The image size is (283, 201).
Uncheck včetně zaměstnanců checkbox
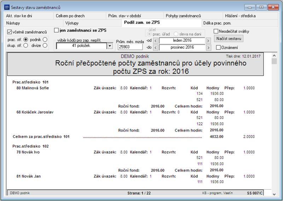[x=10, y=32]
